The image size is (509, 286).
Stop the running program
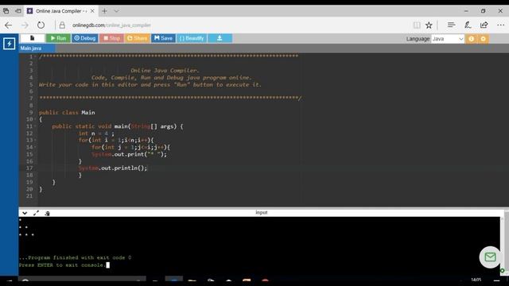(x=111, y=38)
